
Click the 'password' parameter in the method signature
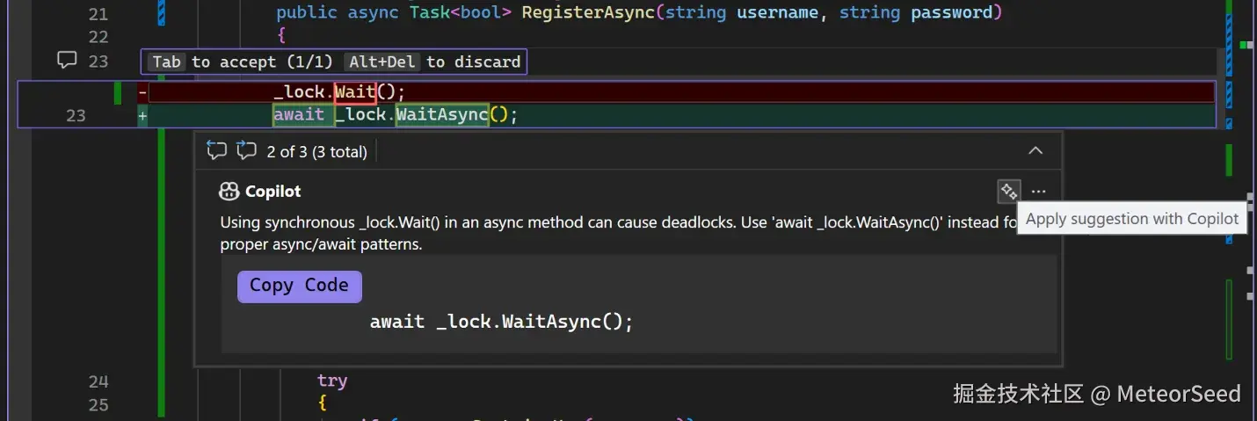tap(951, 13)
